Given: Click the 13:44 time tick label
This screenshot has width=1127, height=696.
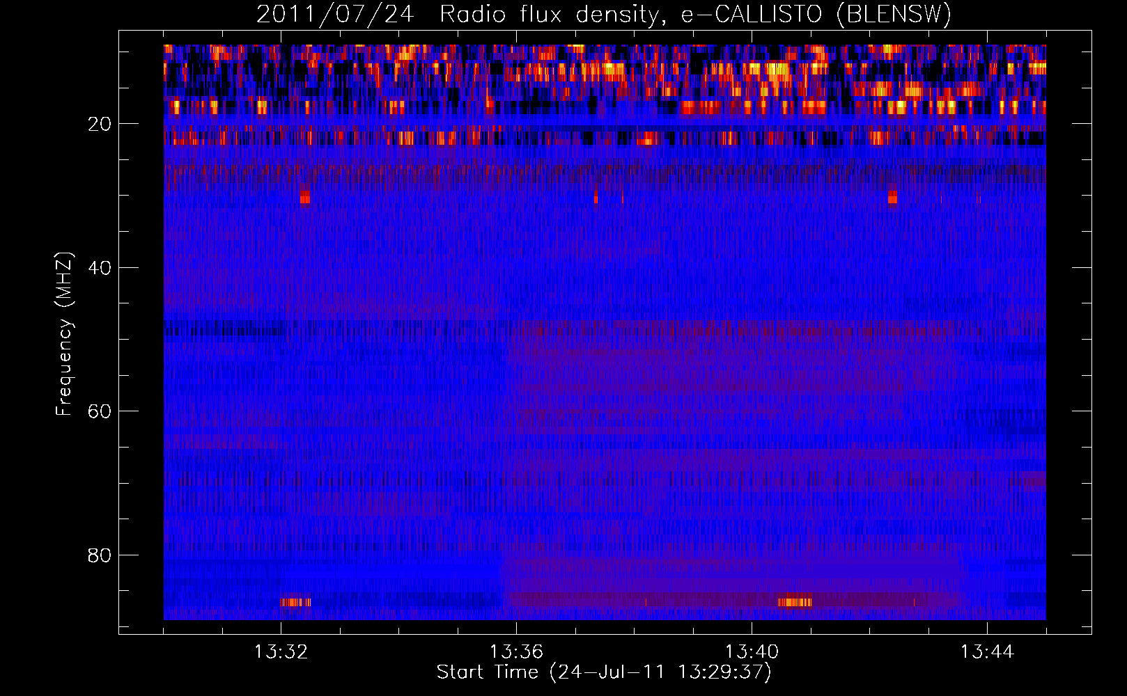Looking at the screenshot, I should (987, 652).
